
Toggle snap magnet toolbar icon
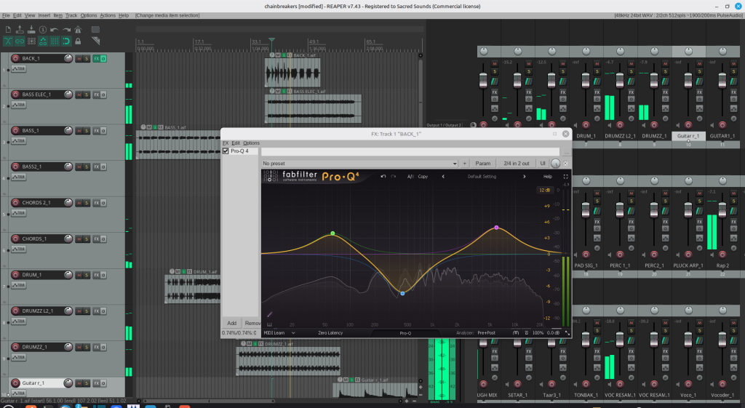point(66,41)
